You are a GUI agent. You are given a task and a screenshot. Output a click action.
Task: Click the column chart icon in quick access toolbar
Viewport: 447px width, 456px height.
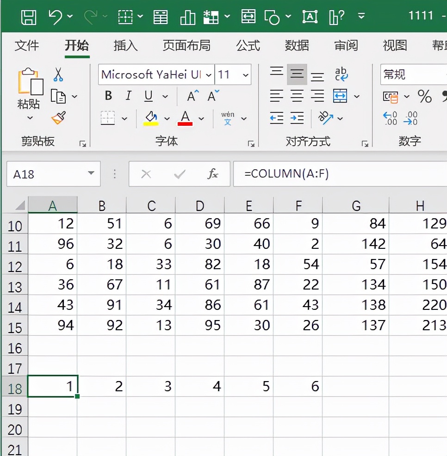[188, 17]
